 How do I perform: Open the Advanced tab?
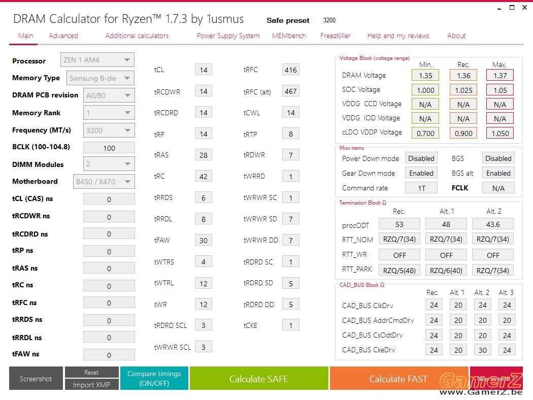pyautogui.click(x=63, y=36)
